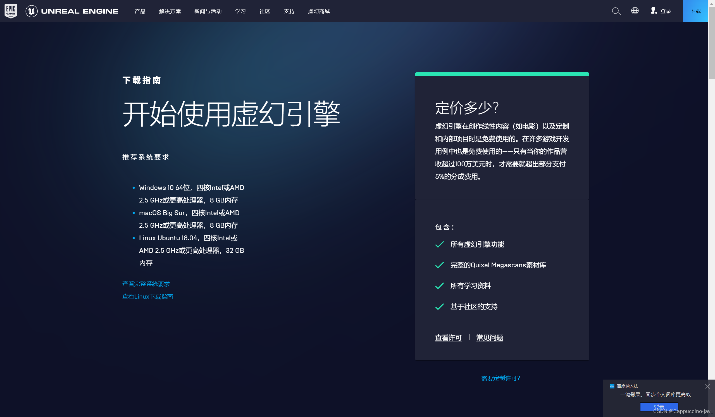
Task: Click the 查看许可 license link
Action: [x=448, y=338]
